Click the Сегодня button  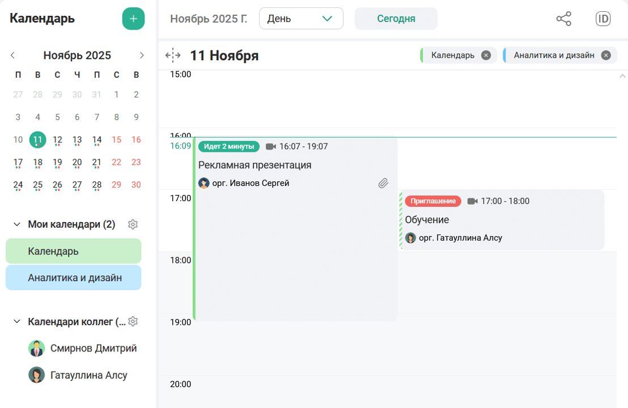coord(396,19)
